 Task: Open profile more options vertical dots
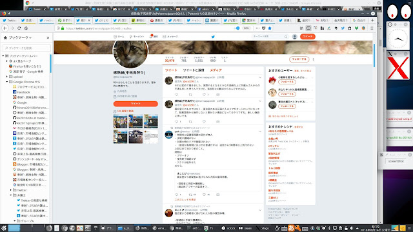[x=313, y=59]
